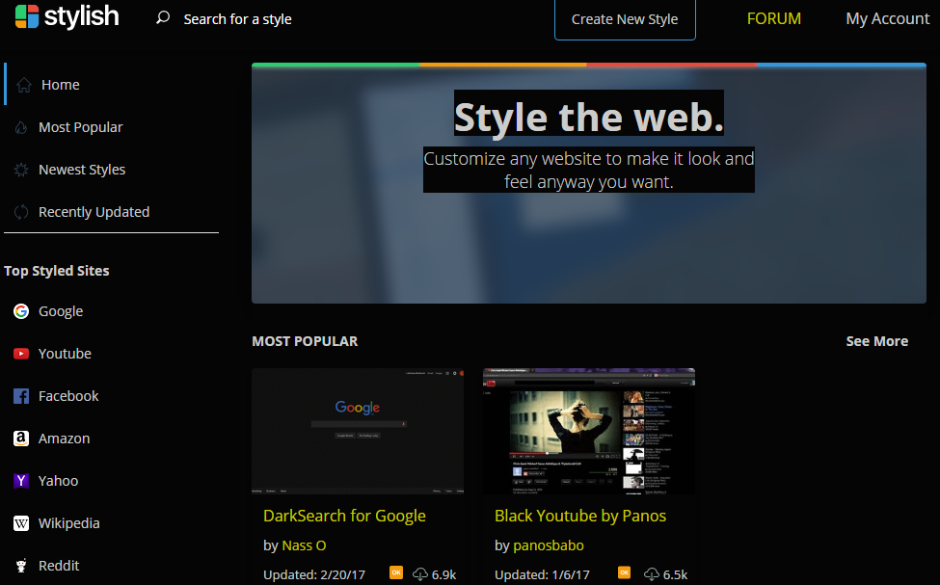Click the Youtube play icon in sidebar
The width and height of the screenshot is (940, 585).
pos(21,354)
